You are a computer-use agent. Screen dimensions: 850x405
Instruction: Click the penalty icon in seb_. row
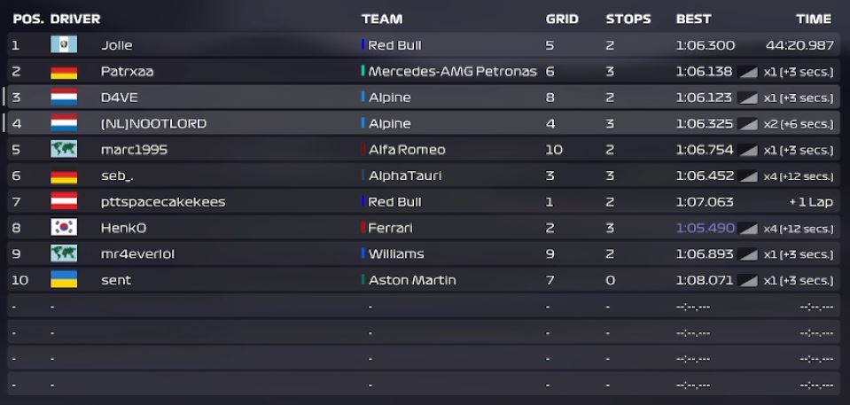(747, 175)
